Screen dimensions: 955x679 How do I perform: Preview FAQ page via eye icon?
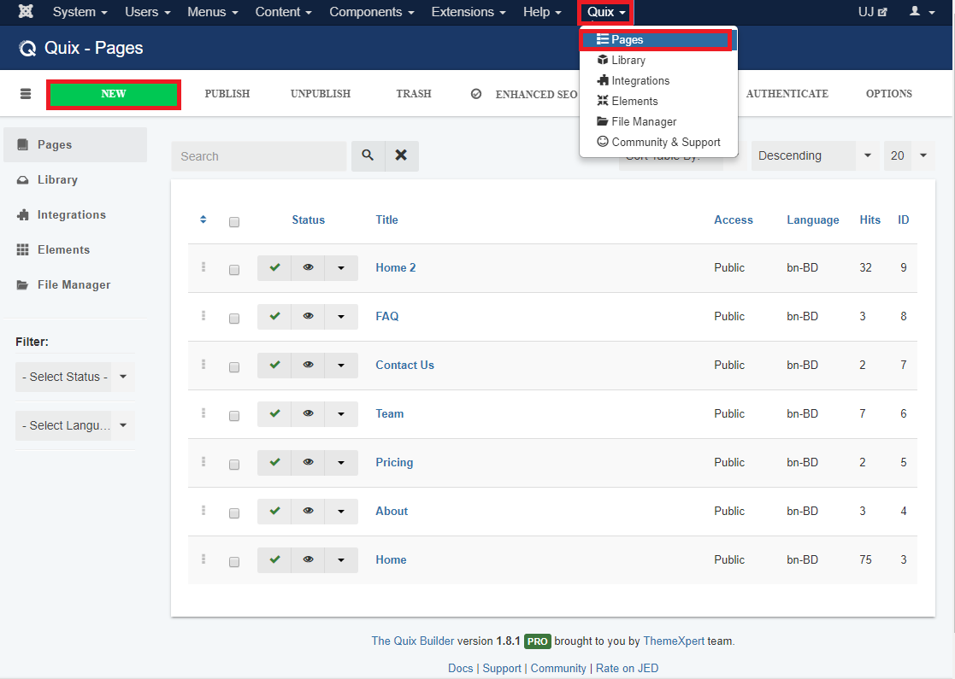coord(308,316)
